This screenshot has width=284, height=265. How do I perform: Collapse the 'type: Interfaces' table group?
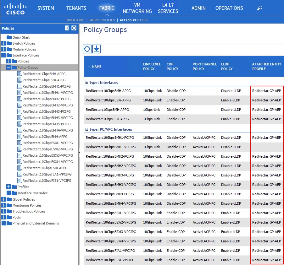click(87, 83)
